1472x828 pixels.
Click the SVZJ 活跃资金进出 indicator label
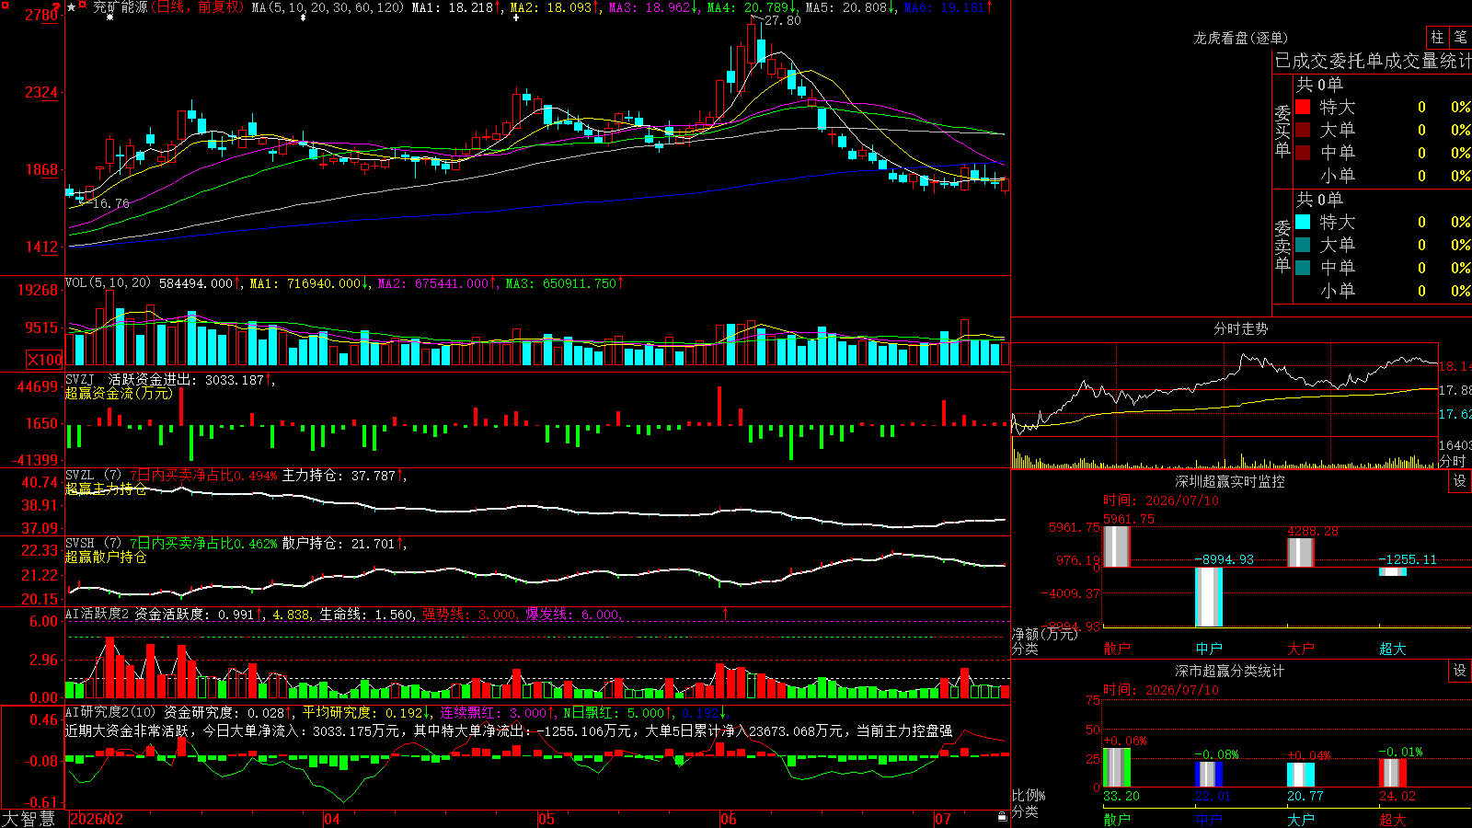[132, 379]
